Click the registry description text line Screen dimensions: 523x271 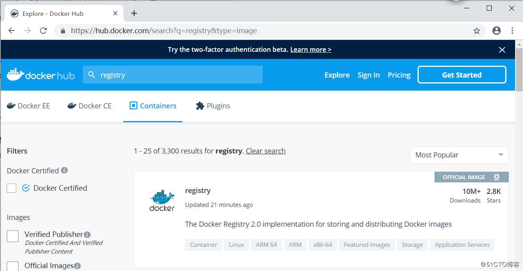click(318, 224)
